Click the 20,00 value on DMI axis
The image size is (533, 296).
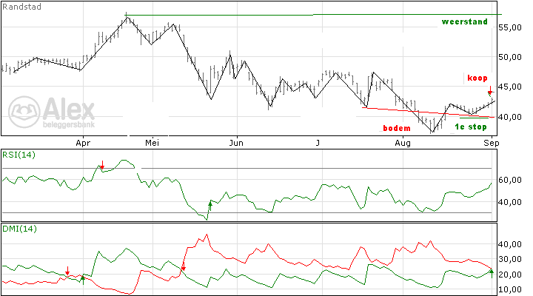[510, 275]
